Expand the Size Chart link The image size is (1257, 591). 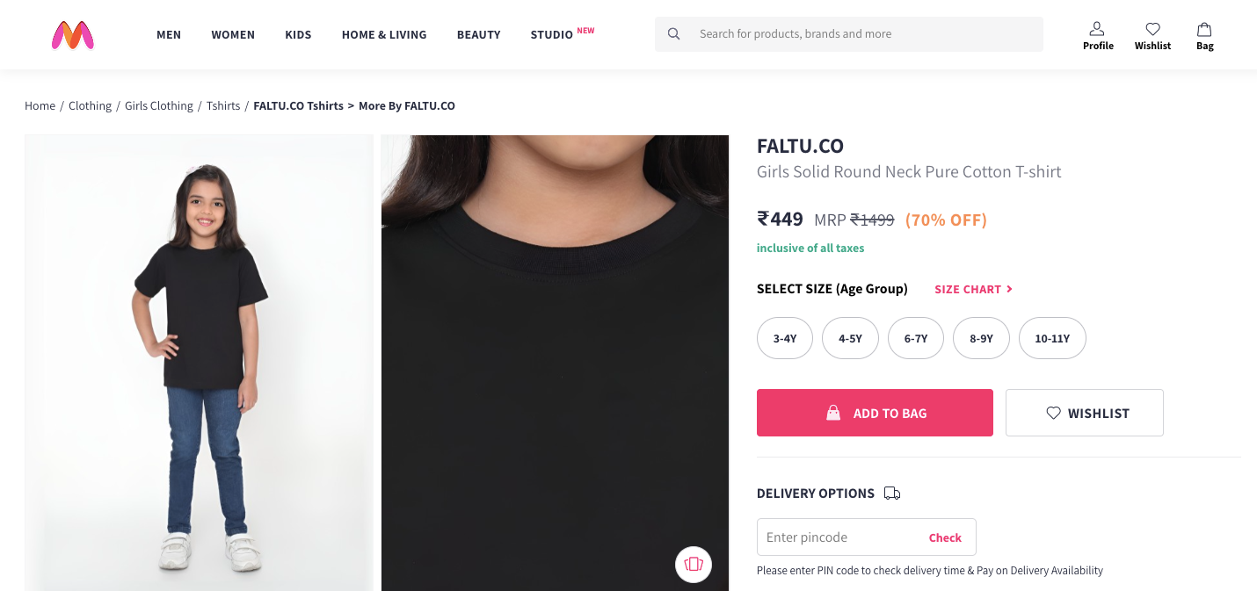pos(973,289)
